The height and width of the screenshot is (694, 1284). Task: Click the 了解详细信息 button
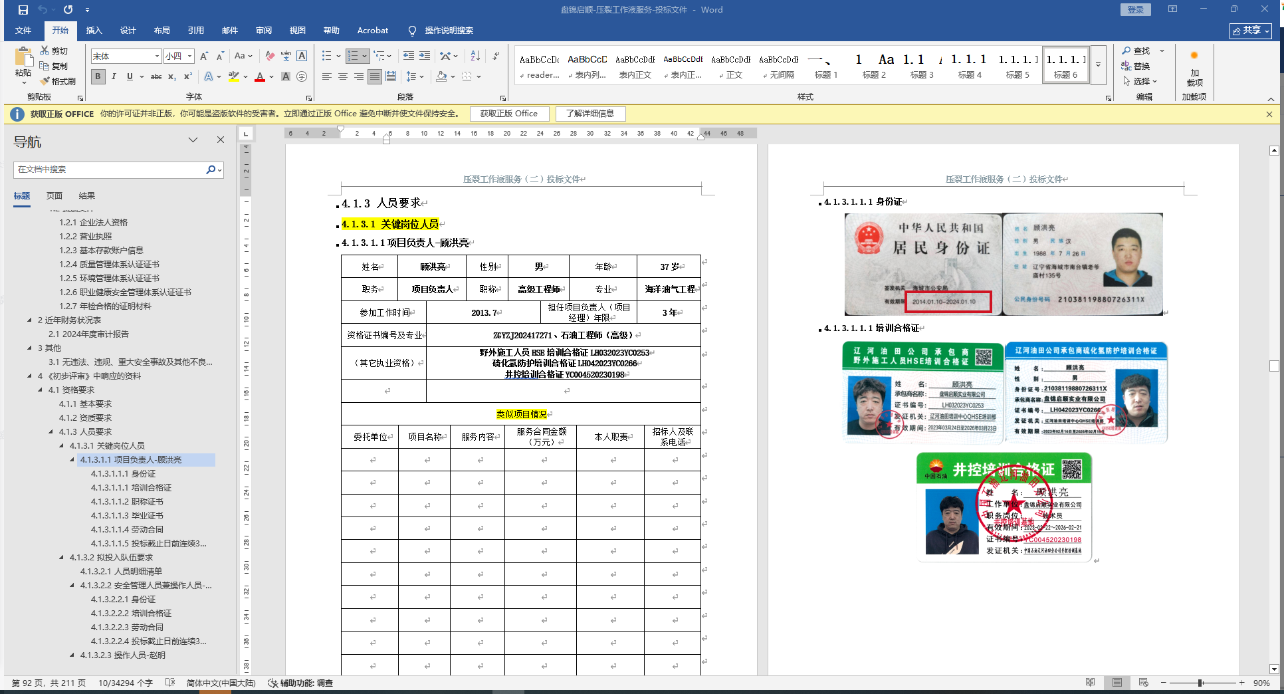tap(590, 114)
